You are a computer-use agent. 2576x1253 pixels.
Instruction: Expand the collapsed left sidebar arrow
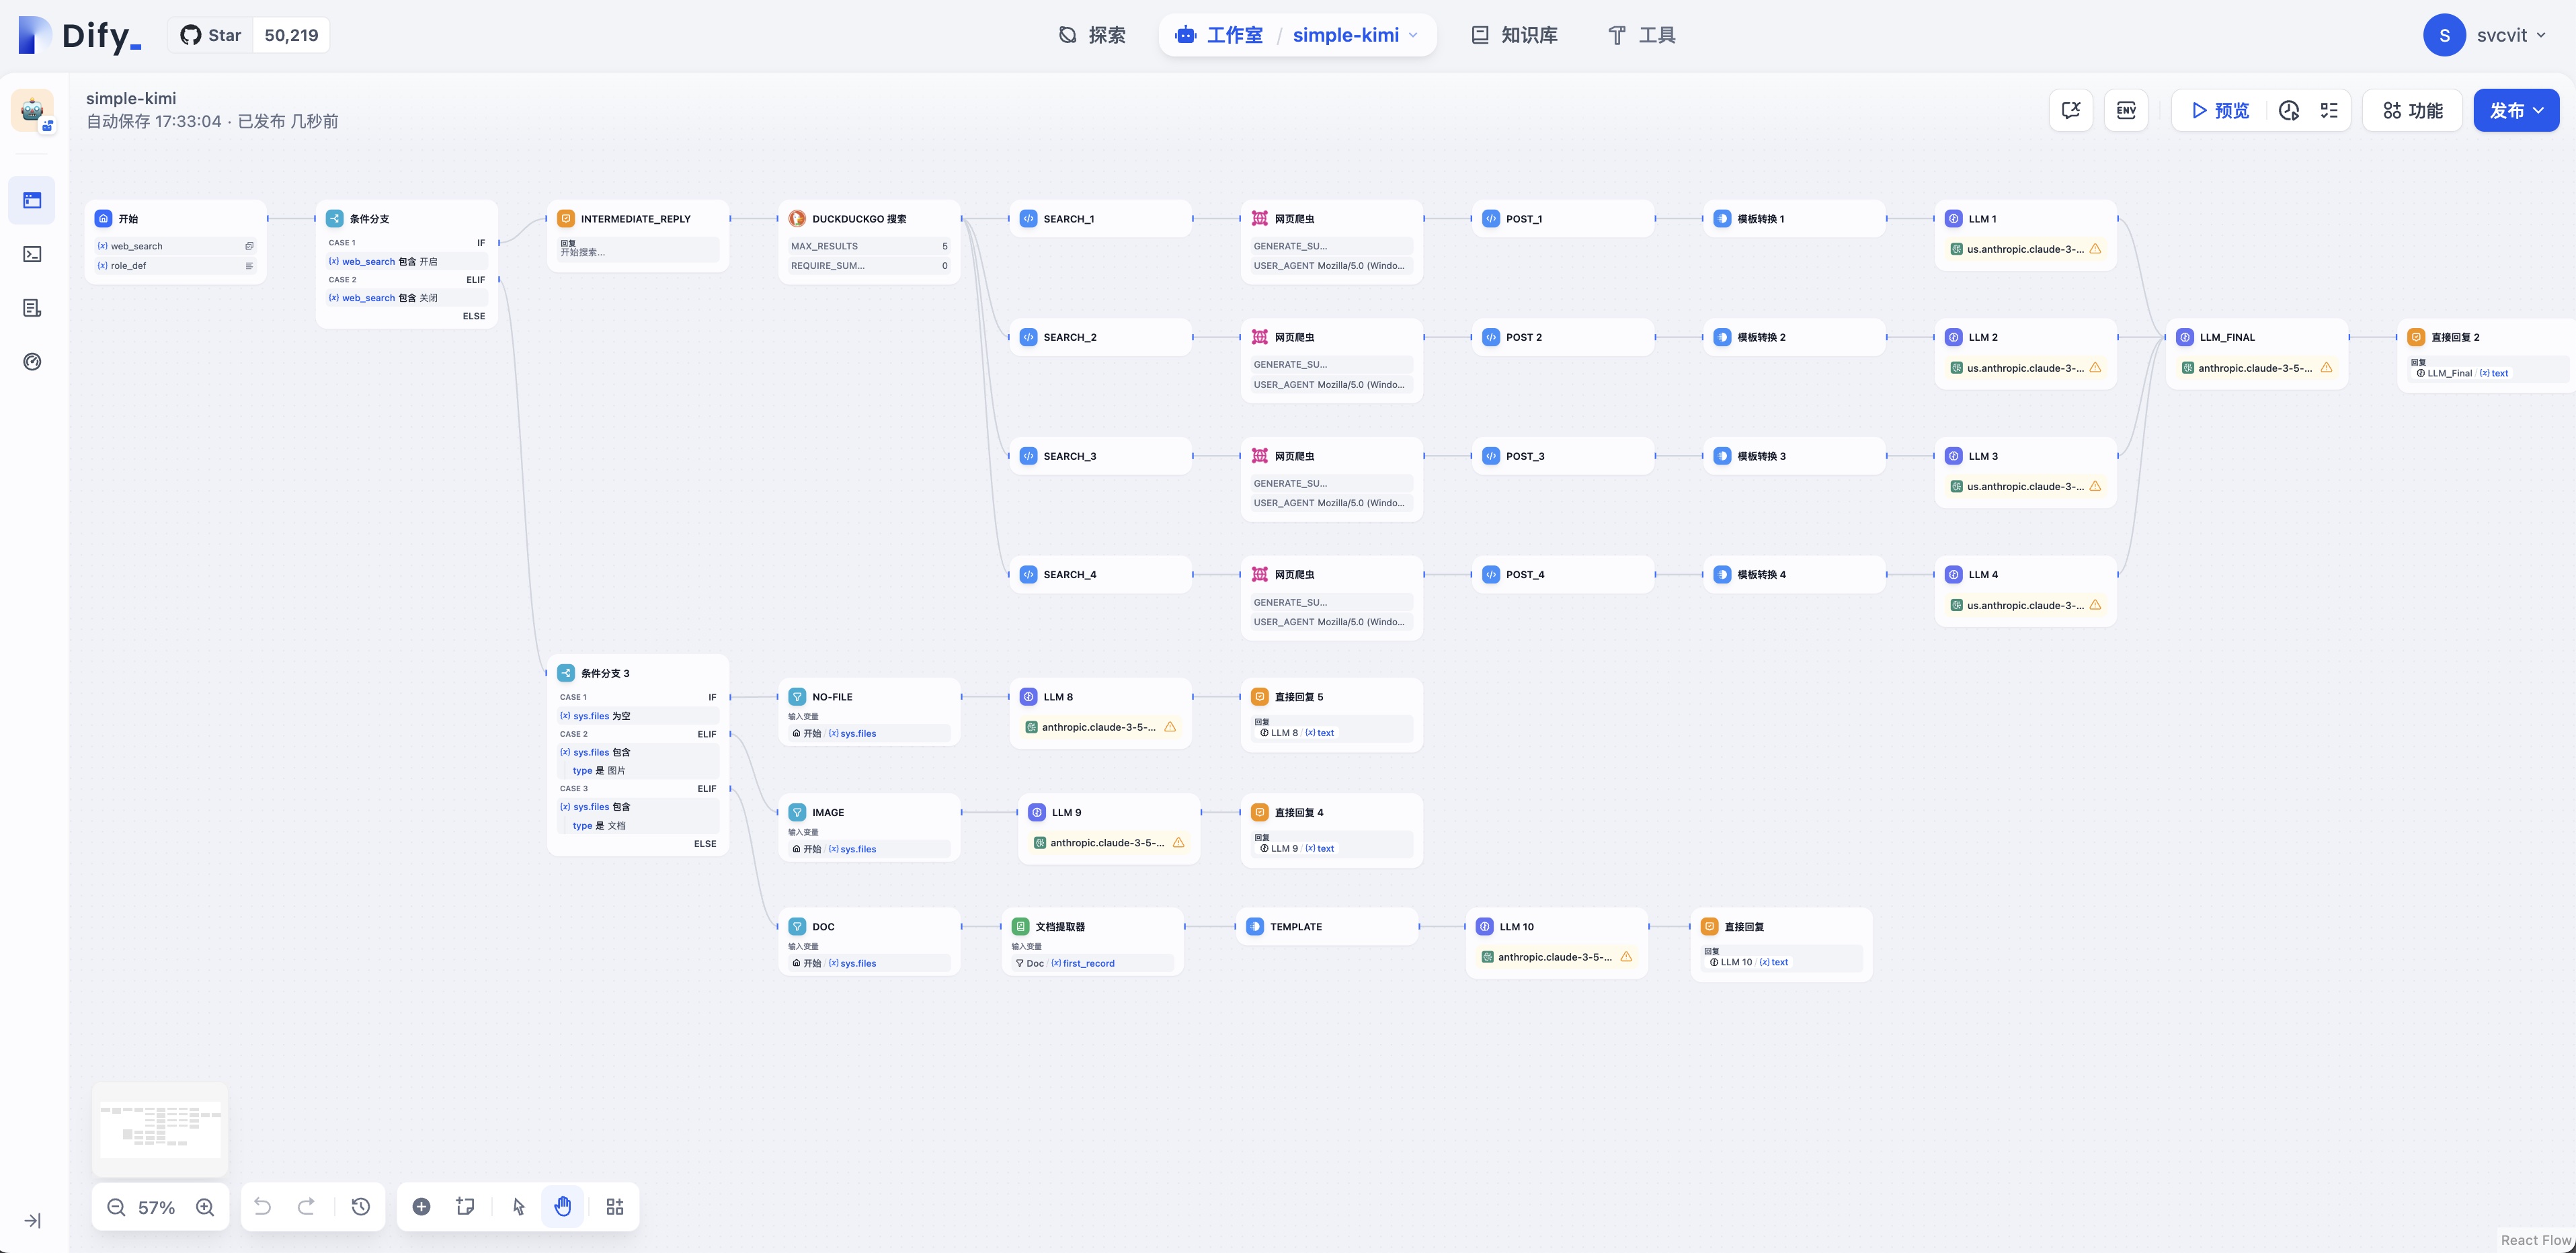click(32, 1221)
